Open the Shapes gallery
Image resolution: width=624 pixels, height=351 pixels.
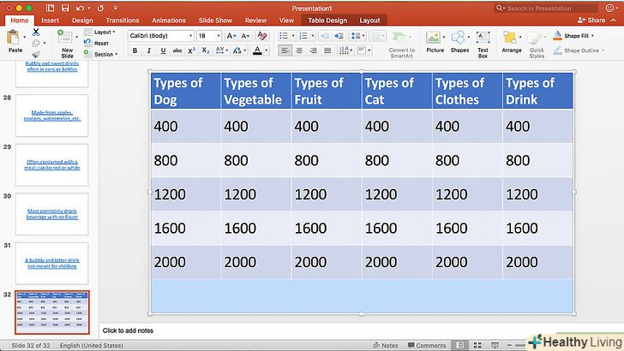point(459,39)
